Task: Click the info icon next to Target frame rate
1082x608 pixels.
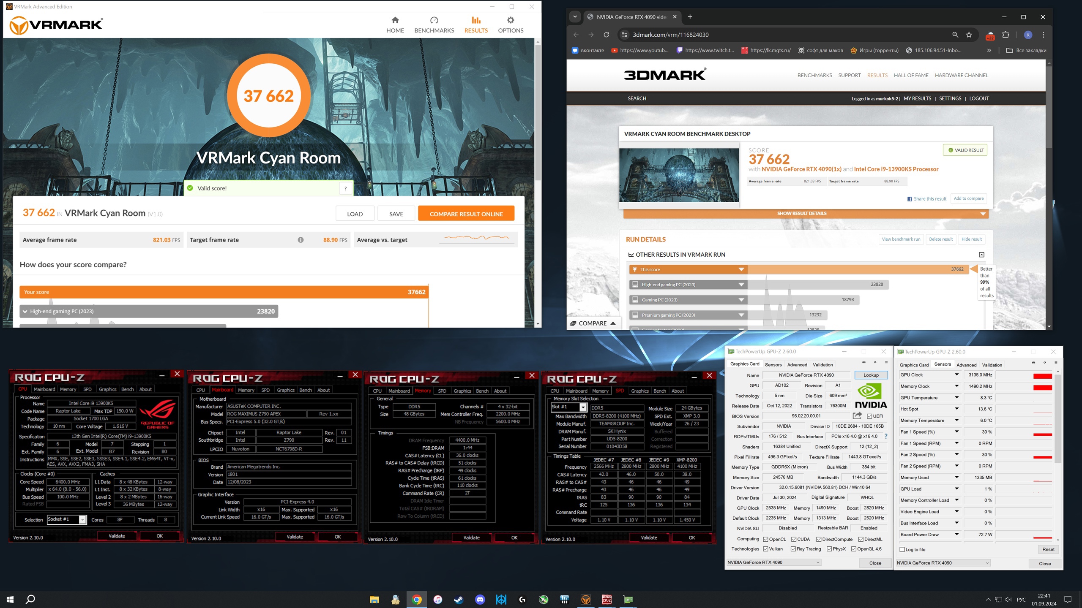Action: tap(301, 240)
